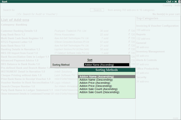
Task: Open RTGS Payment Letter 1.0 add-on
Action: tap(16, 42)
